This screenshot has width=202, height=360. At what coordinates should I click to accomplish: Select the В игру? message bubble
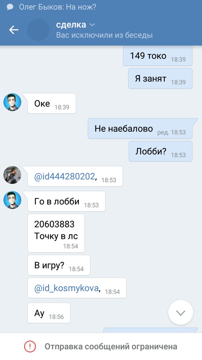click(59, 265)
